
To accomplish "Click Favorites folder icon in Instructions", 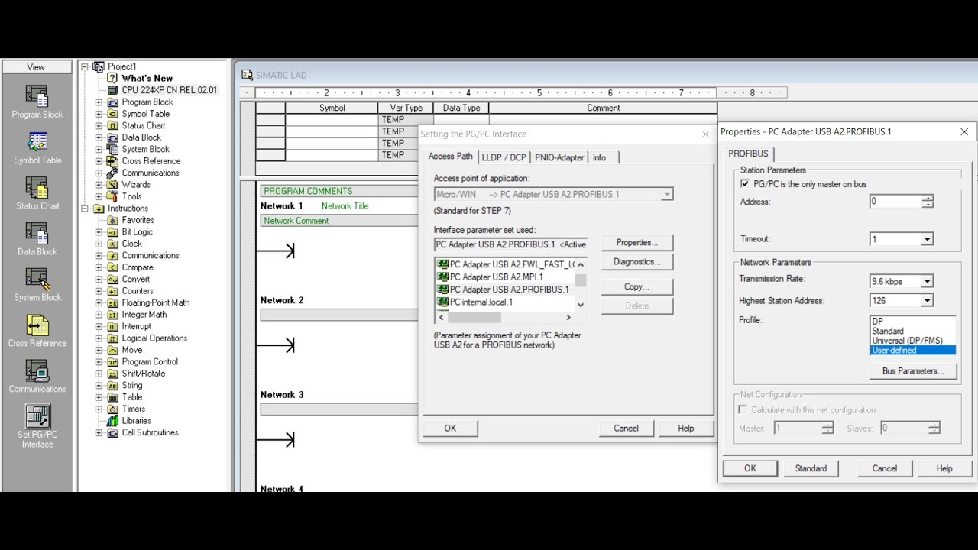I will tap(112, 220).
